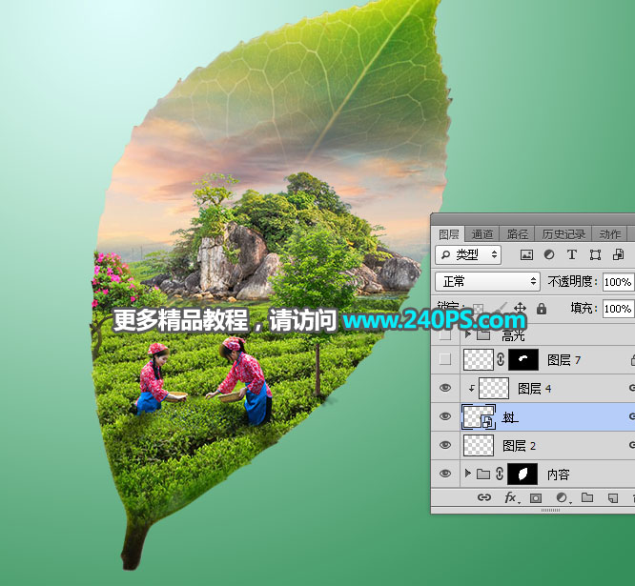The width and height of the screenshot is (635, 586).
Task: Click the lock all padlock icon
Action: 542,309
